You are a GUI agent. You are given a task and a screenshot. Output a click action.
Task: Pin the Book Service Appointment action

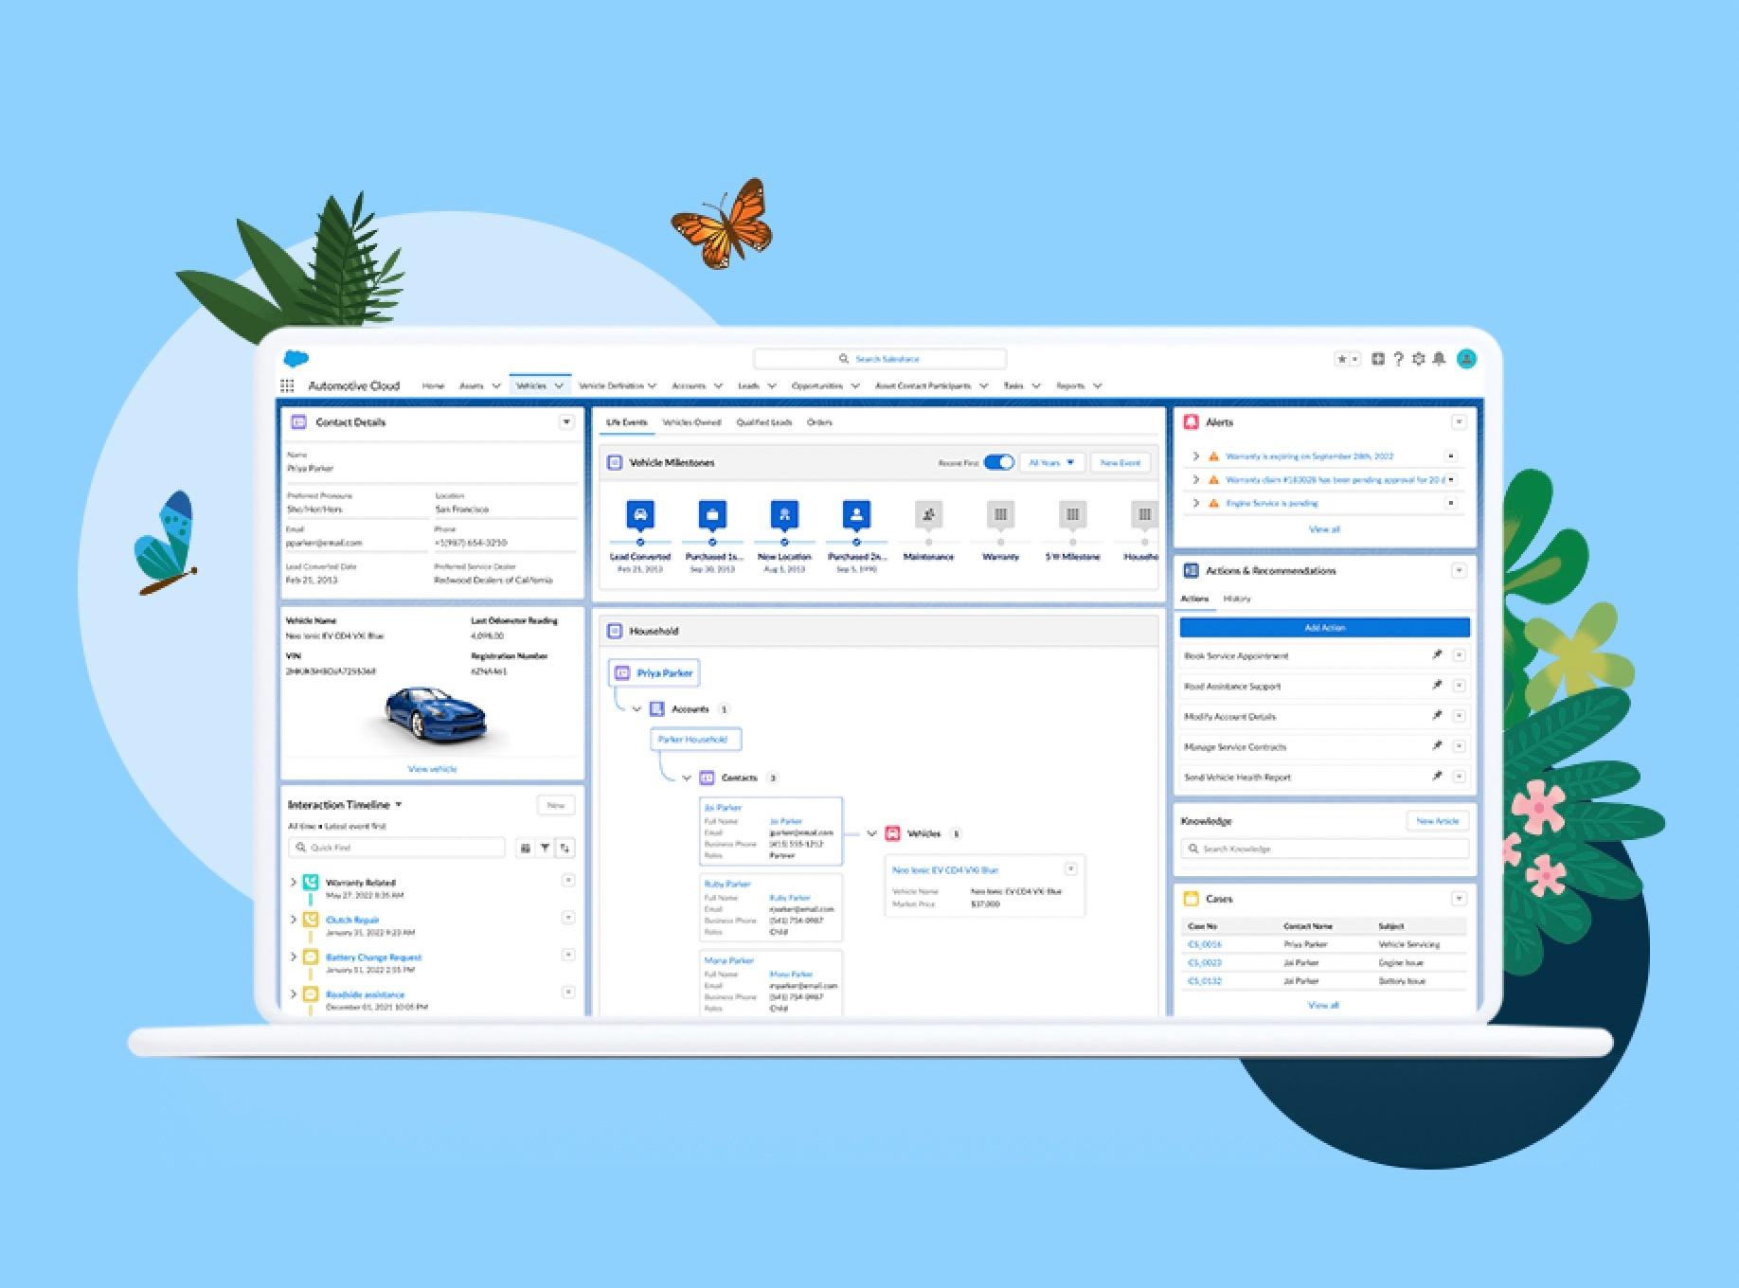(1437, 655)
